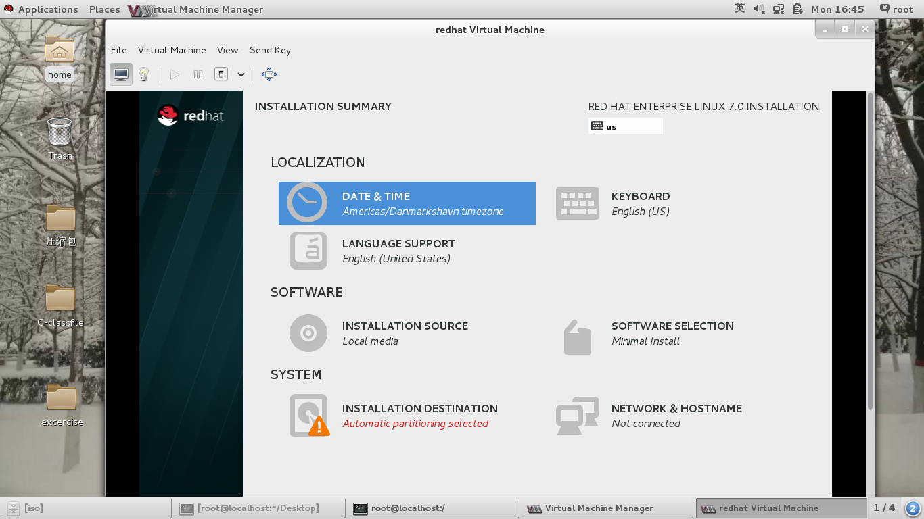The width and height of the screenshot is (924, 519).
Task: Open the root user menu
Action: (x=896, y=9)
